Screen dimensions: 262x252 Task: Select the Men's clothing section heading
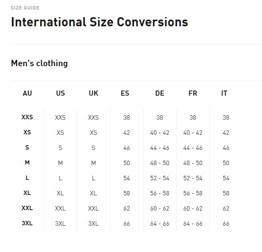tap(39, 63)
